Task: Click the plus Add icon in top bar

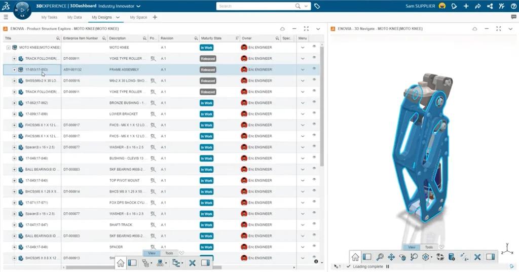Action: click(465, 6)
